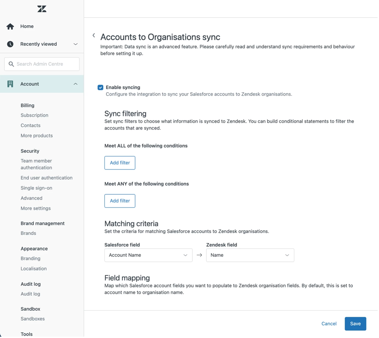
Task: Add filter under Meet ANY conditions
Action: point(120,201)
